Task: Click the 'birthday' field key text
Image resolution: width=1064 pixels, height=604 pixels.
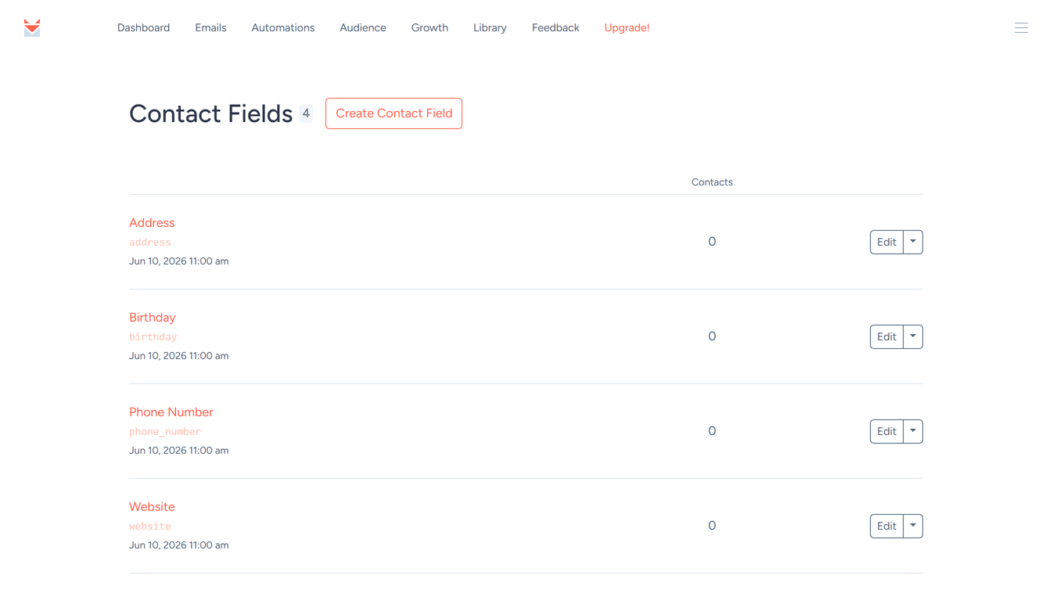Action: click(x=153, y=337)
